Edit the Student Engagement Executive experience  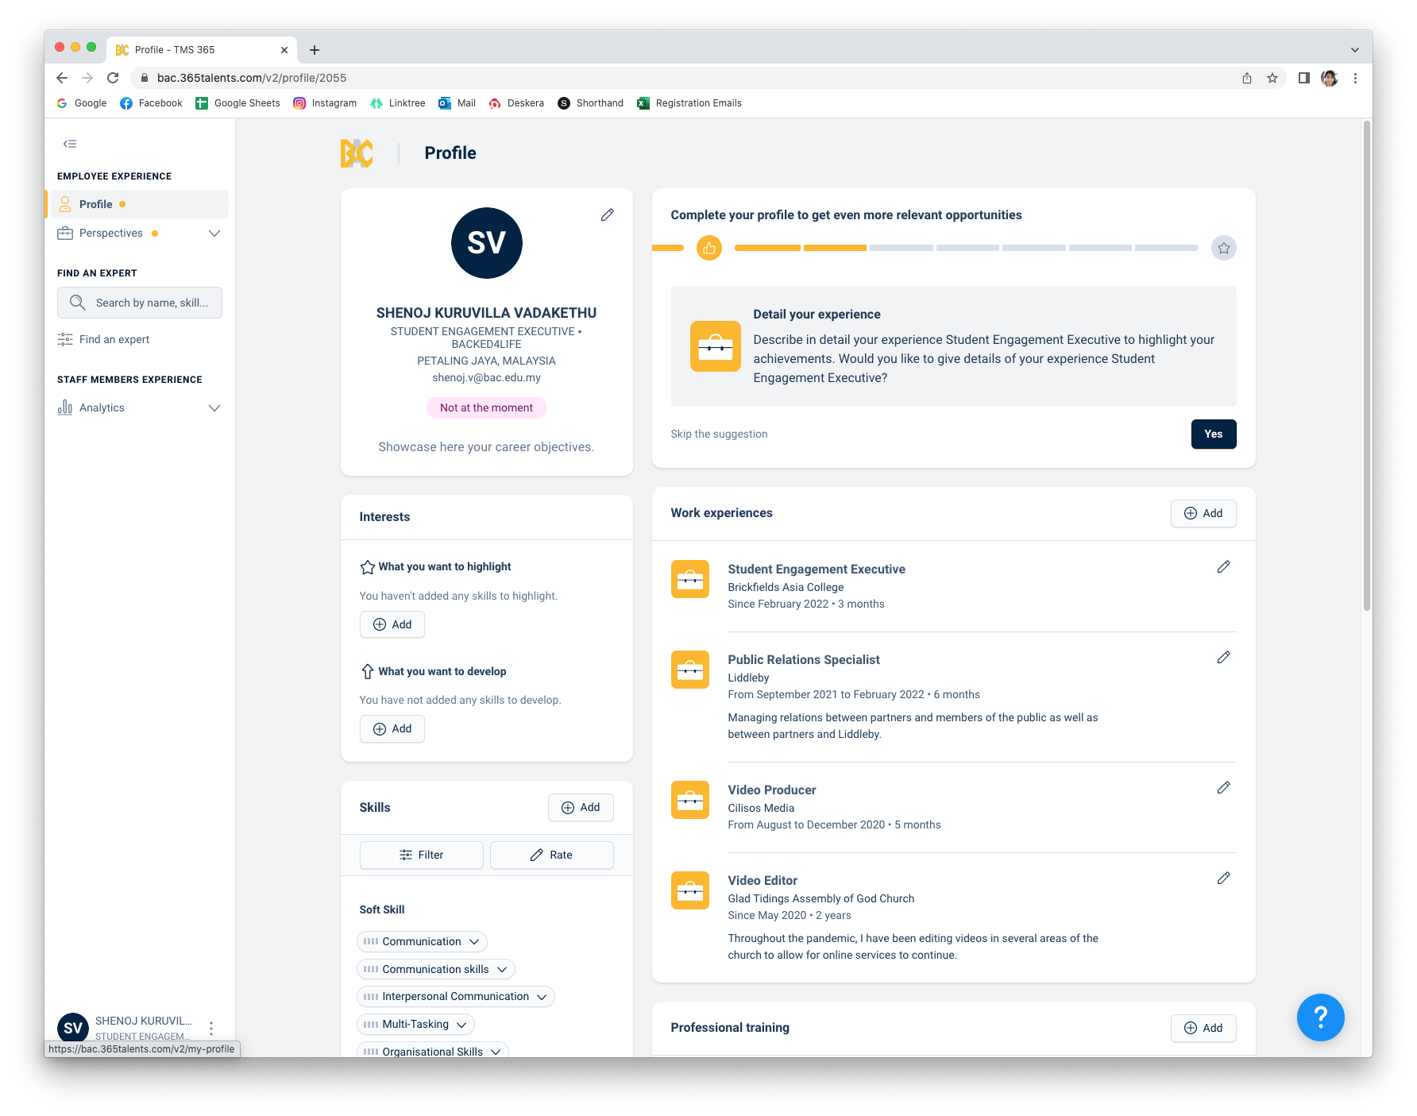tap(1223, 567)
